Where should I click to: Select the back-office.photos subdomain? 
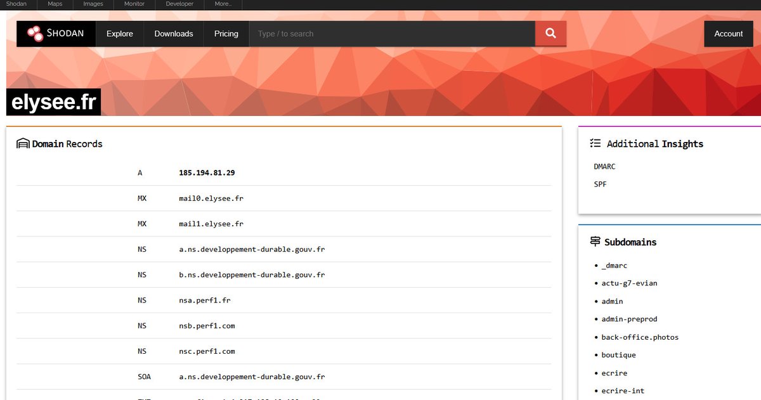(x=641, y=337)
